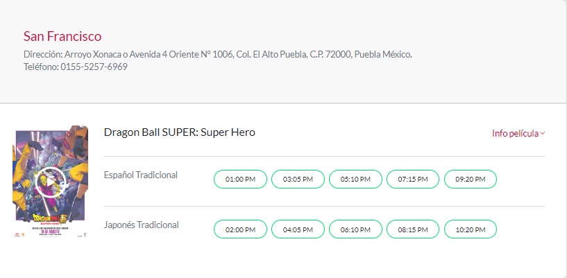Pick the 06:10 PM Japonés showtime
The height and width of the screenshot is (278, 567).
[x=355, y=229]
